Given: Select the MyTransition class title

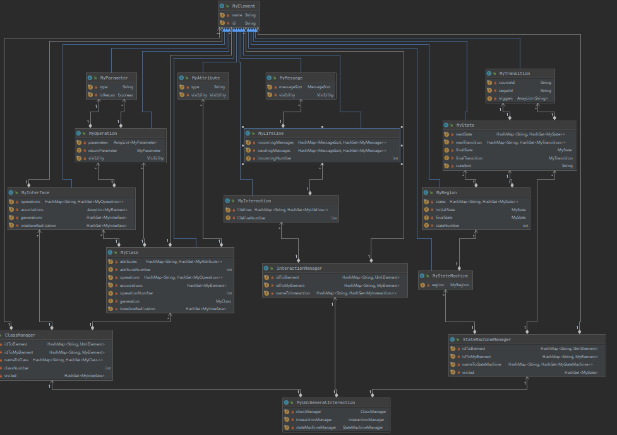Looking at the screenshot, I should [515, 74].
